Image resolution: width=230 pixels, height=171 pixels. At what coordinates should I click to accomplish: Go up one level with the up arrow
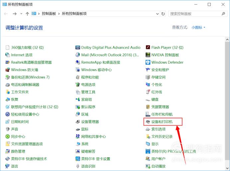coord(27,14)
